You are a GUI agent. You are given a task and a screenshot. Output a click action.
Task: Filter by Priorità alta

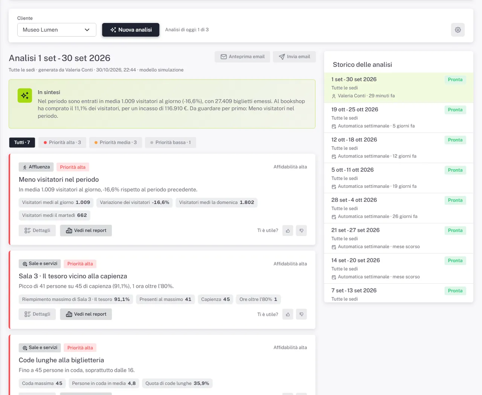(62, 142)
